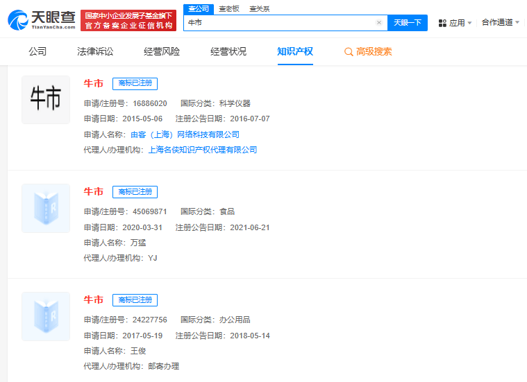
Task: Select announcement date 2021-06-21
Action: coord(250,227)
